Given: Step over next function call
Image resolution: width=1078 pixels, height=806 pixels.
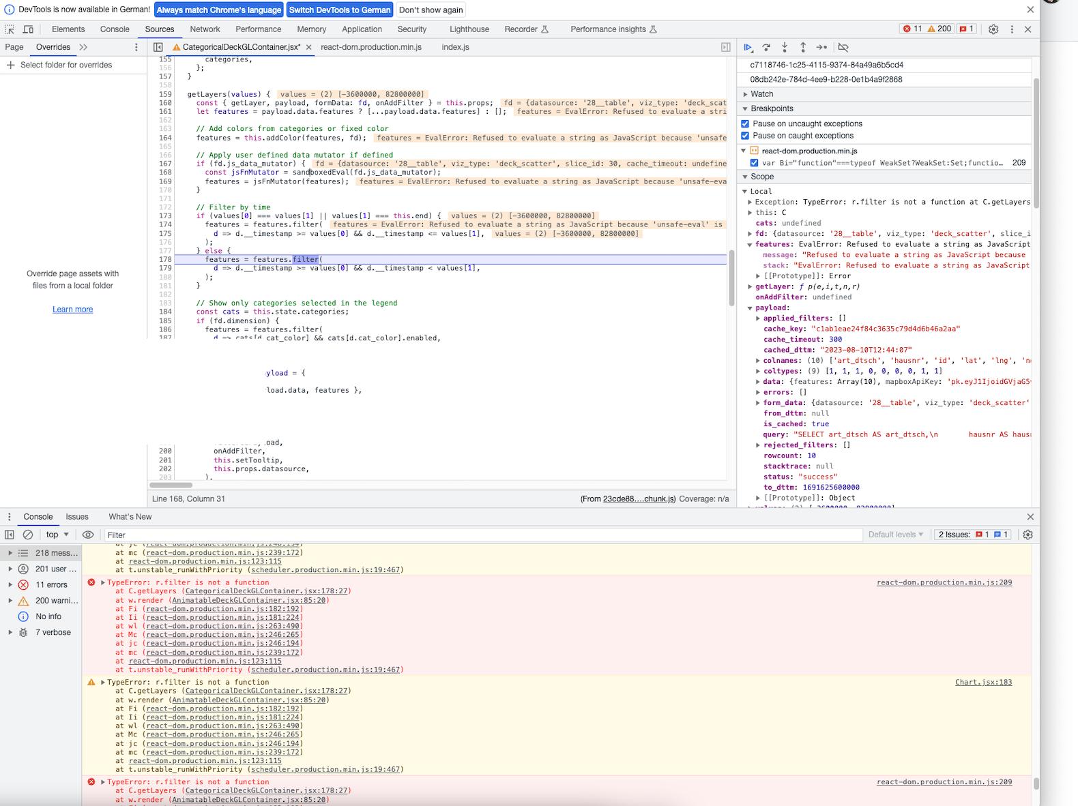Looking at the screenshot, I should coord(766,47).
